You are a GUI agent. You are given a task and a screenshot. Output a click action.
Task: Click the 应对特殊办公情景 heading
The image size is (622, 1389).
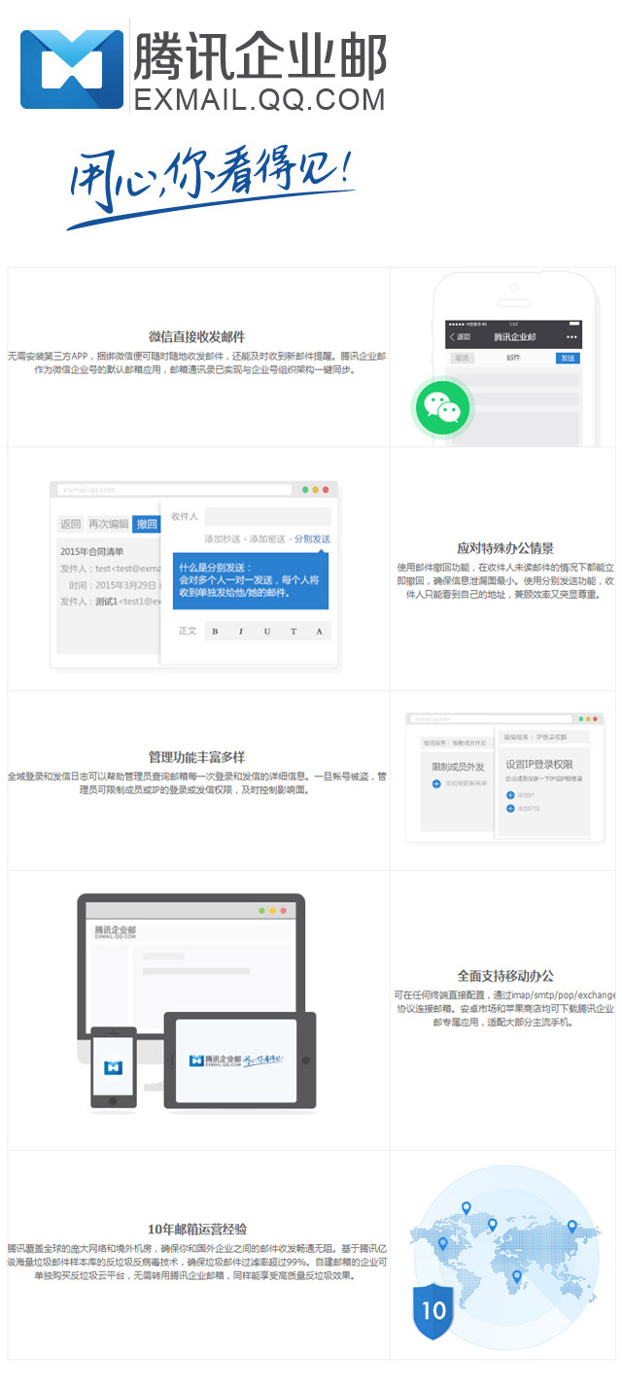505,548
